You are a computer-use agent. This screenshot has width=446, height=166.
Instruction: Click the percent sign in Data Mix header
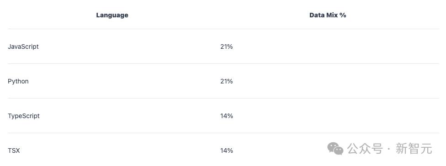[343, 15]
